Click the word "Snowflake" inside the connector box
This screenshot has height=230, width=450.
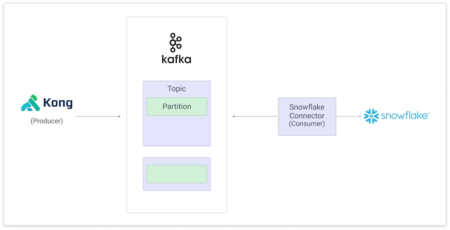coord(307,107)
